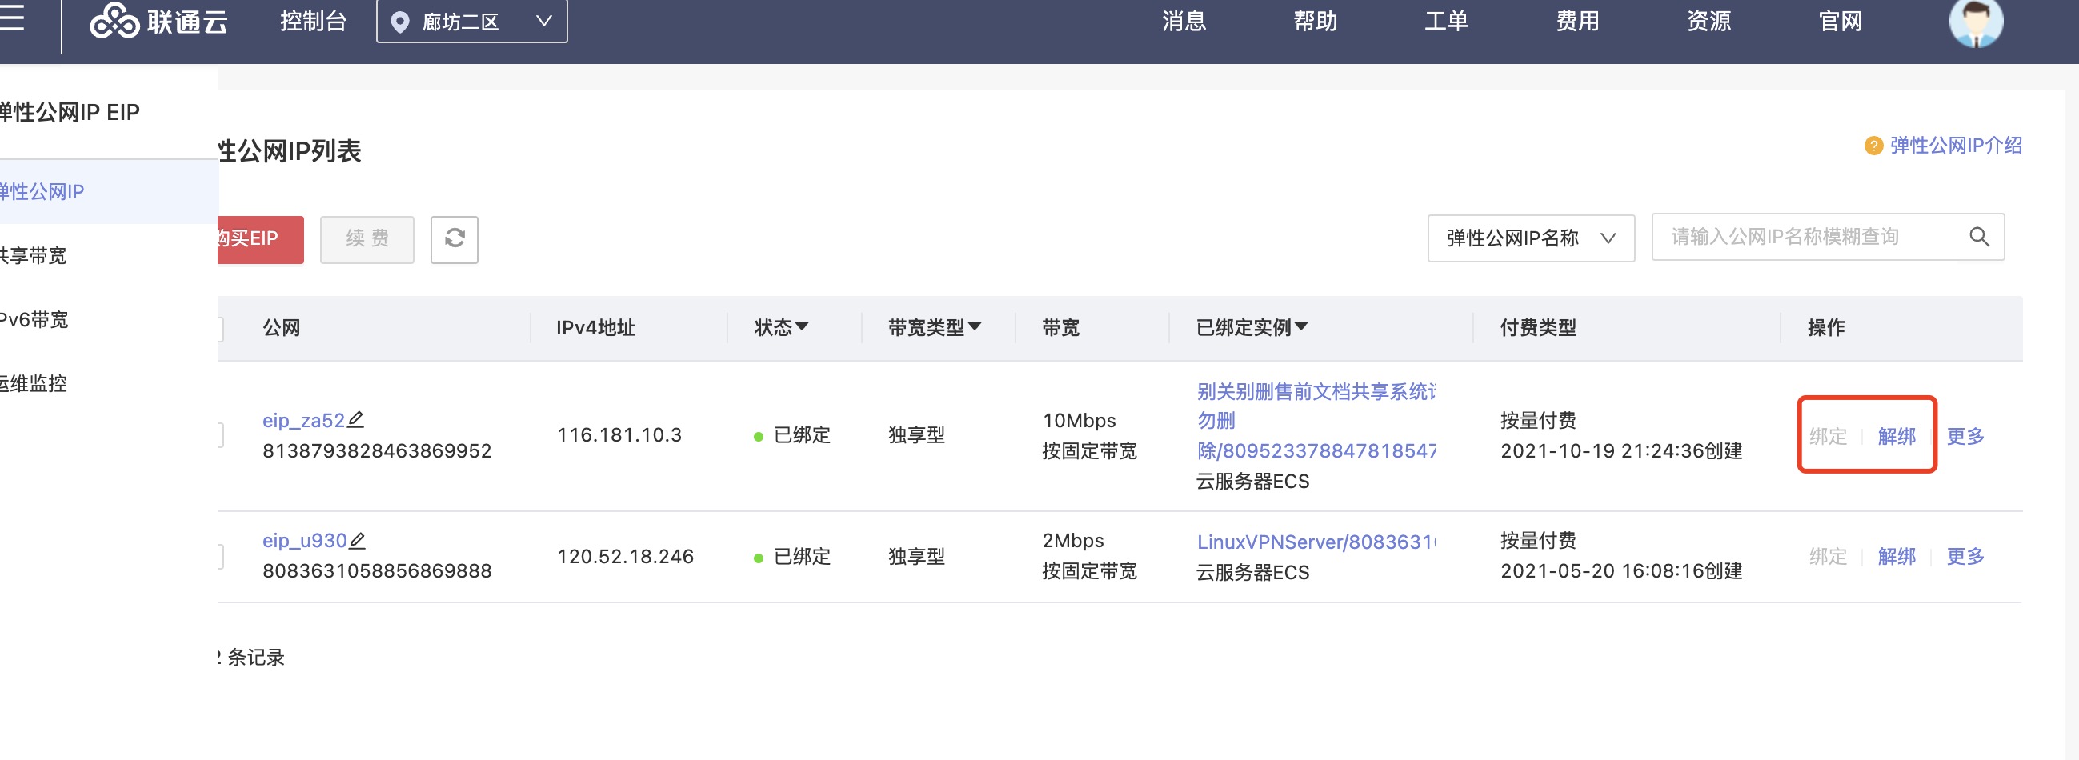
Task: Expand the 弹性公网IP名称 search type dropdown
Action: point(1530,238)
